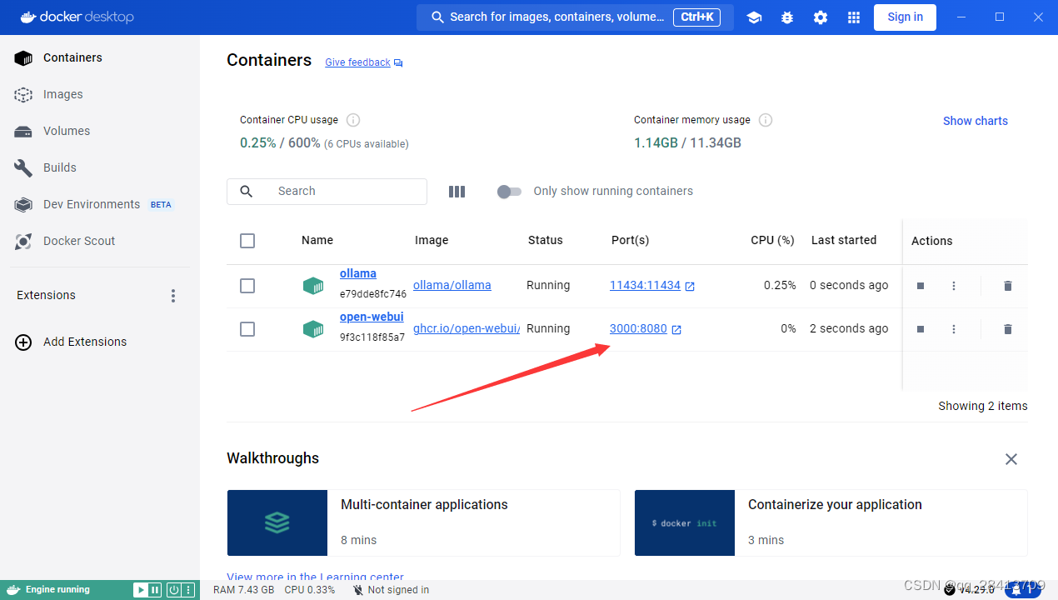Image resolution: width=1058 pixels, height=600 pixels.
Task: Stop the open-webui container
Action: (921, 329)
